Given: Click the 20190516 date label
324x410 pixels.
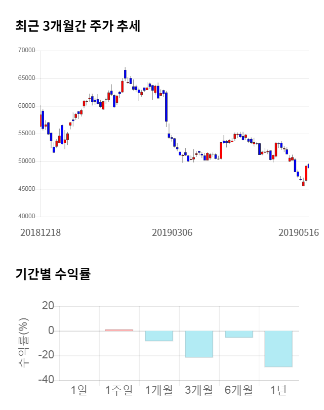Looking at the screenshot, I should 299,232.
